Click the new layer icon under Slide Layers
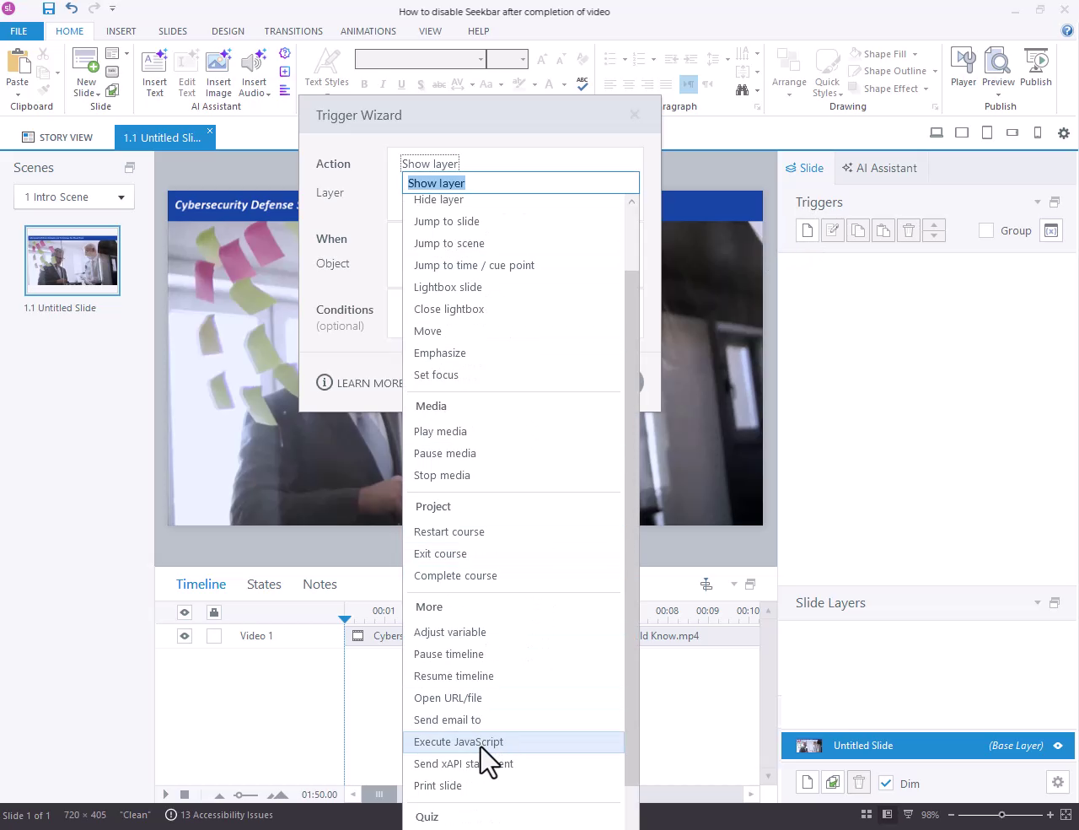Viewport: 1079px width, 830px height. tap(808, 783)
